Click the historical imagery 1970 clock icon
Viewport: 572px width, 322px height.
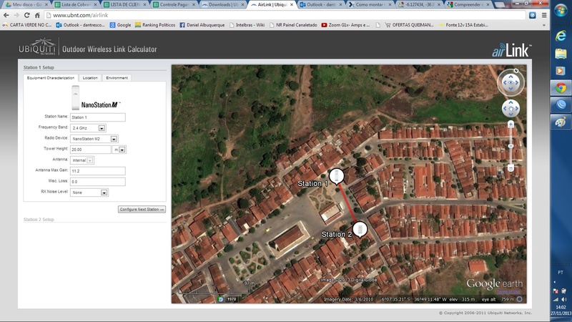220,299
